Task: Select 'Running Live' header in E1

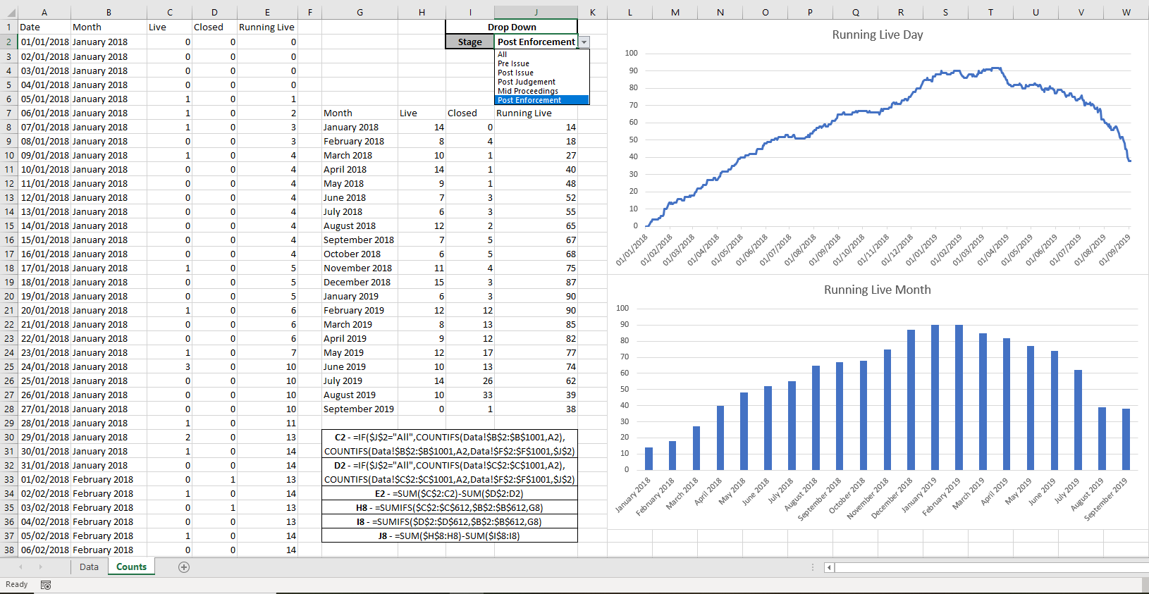Action: (x=267, y=27)
